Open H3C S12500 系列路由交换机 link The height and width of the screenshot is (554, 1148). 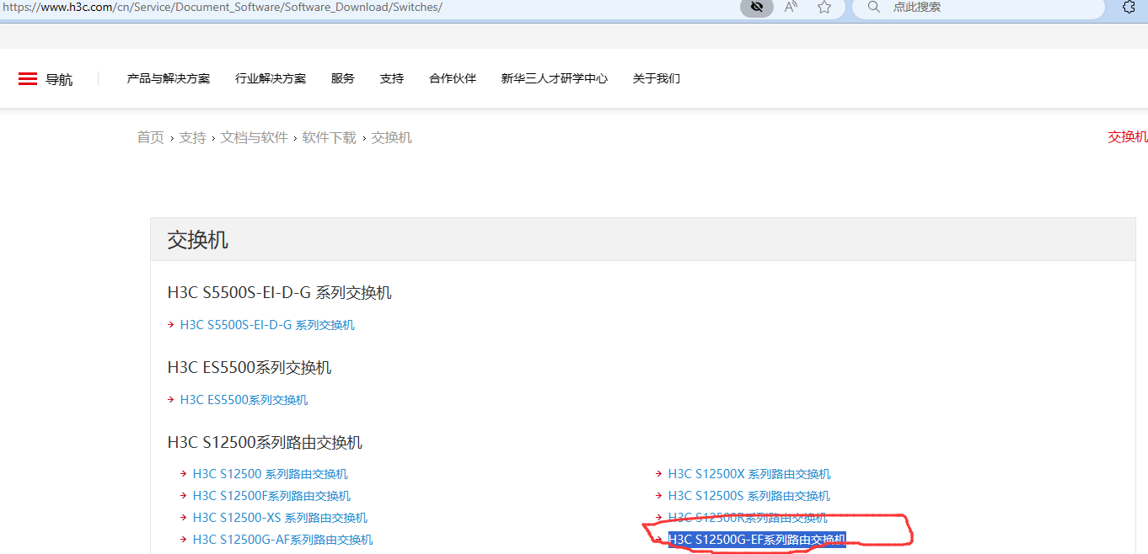[x=271, y=474]
